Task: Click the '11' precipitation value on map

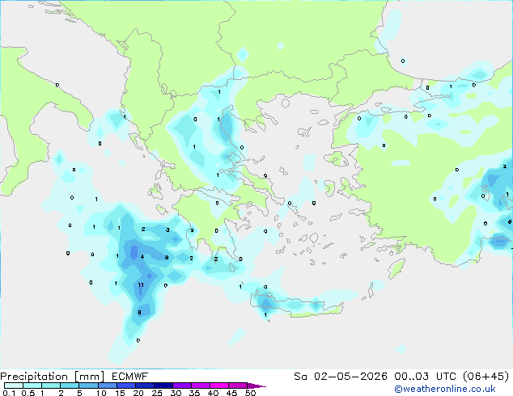Action: tap(141, 285)
